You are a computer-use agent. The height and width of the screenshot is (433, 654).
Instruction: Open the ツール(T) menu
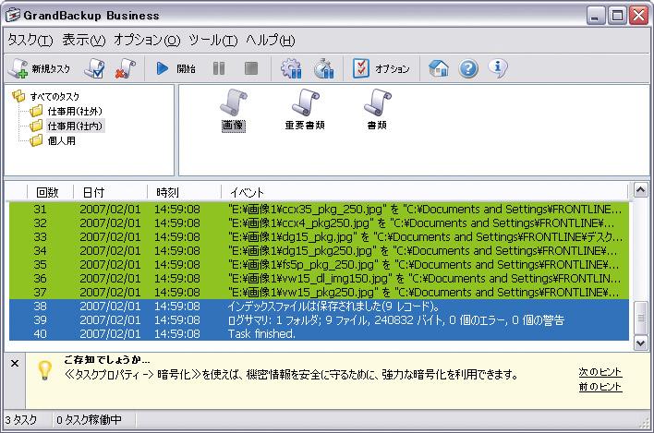click(x=212, y=40)
